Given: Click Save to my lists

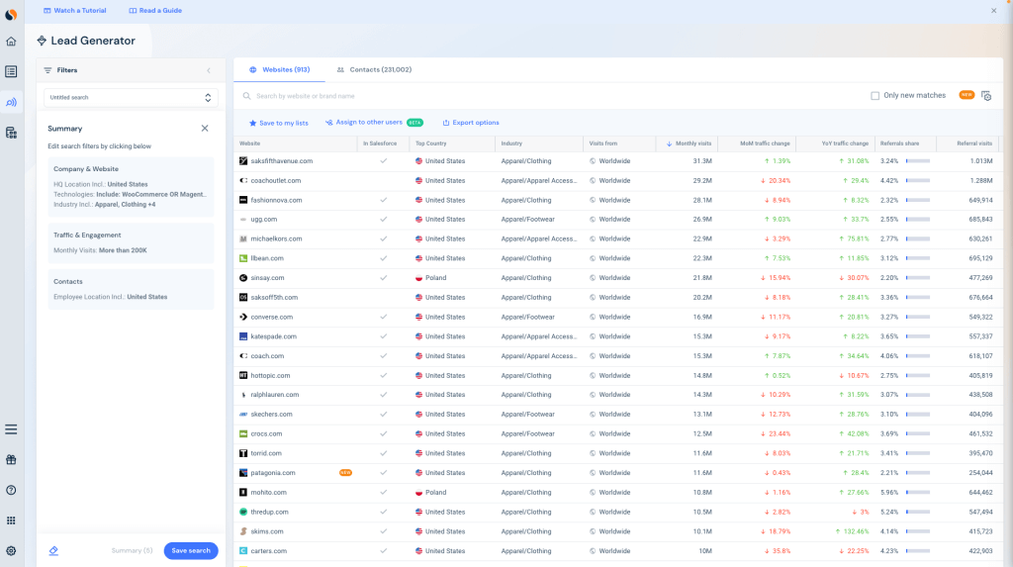Looking at the screenshot, I should coord(278,123).
